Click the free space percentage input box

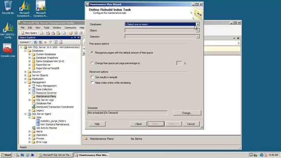179,63
